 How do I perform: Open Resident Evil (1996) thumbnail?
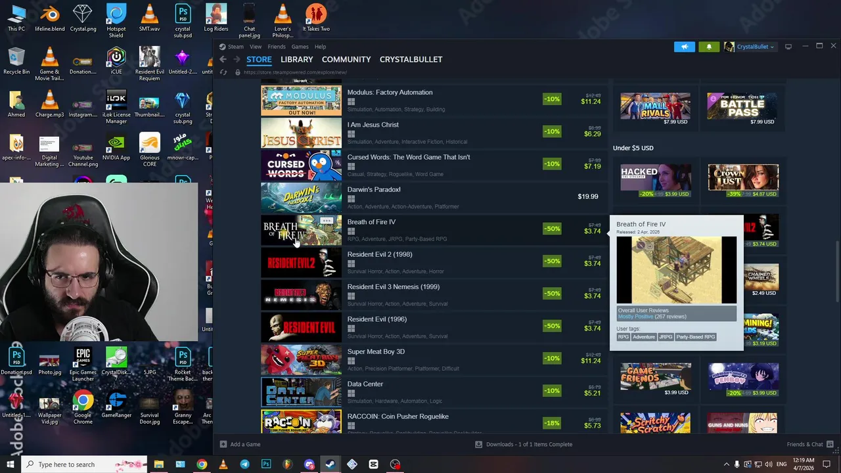[301, 327]
